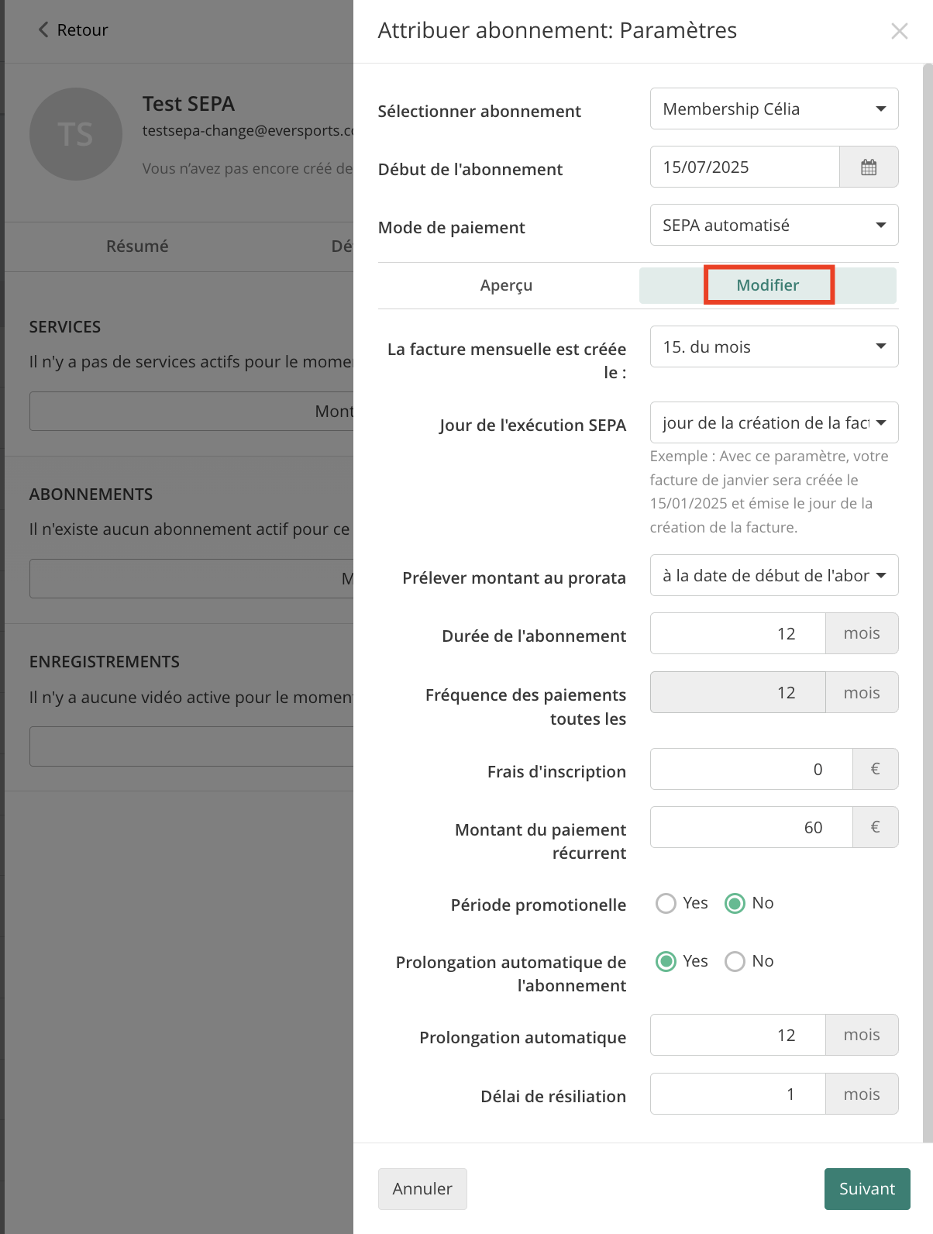Select Yes for Prolongation automatique de l'abonnement
Image resolution: width=933 pixels, height=1234 pixels.
[x=666, y=961]
